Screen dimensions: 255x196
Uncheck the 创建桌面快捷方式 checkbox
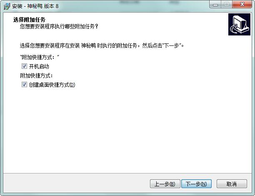(24, 85)
